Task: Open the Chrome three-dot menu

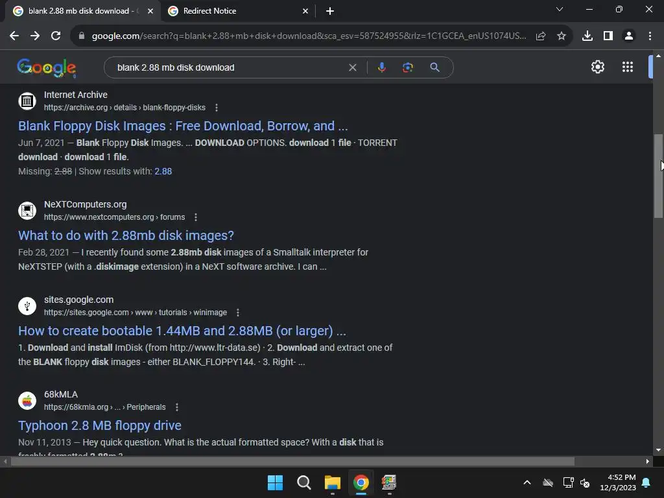Action: click(x=650, y=36)
